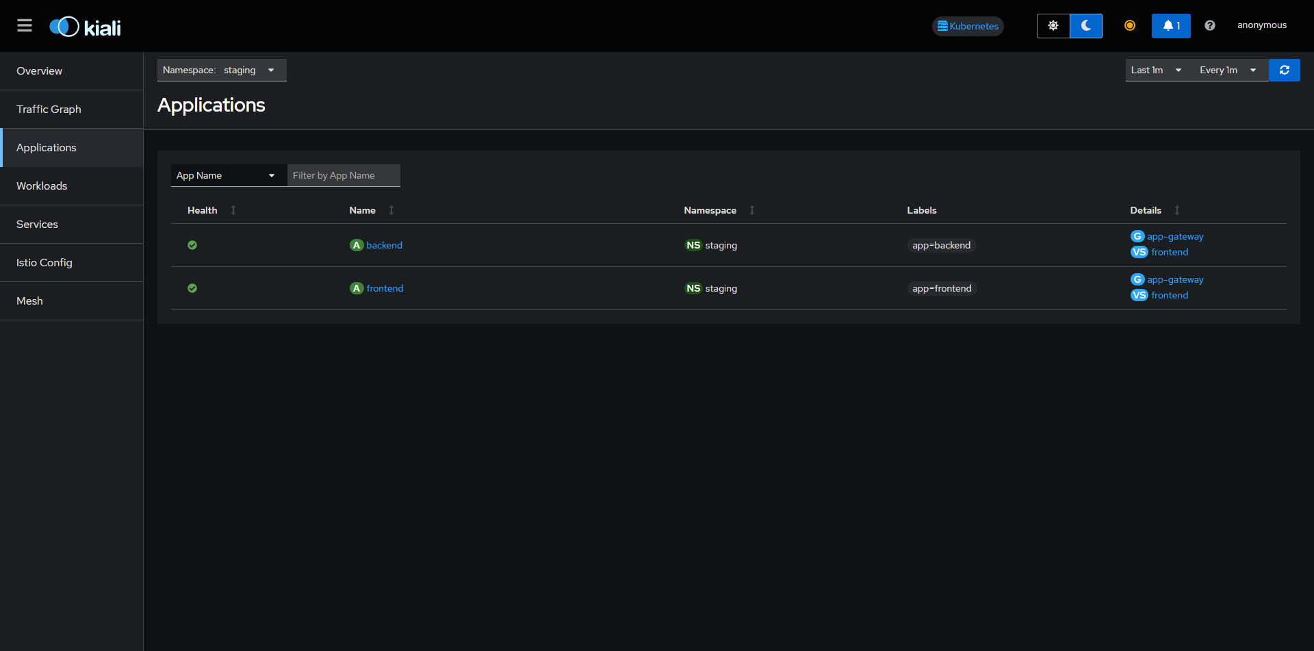Open the Last 1m time range dropdown
This screenshot has height=651, width=1314.
[x=1155, y=70]
